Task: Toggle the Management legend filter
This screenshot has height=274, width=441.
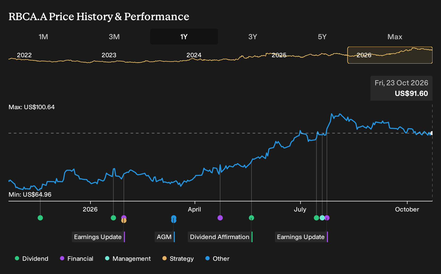Action: [128, 259]
